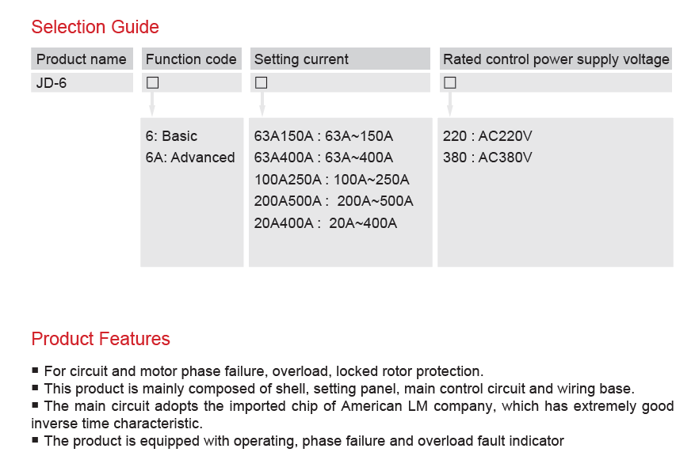Select the Product name header cell
The height and width of the screenshot is (475, 695).
82,59
